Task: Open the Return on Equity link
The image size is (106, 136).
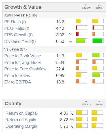Action: pyautogui.click(x=21, y=120)
